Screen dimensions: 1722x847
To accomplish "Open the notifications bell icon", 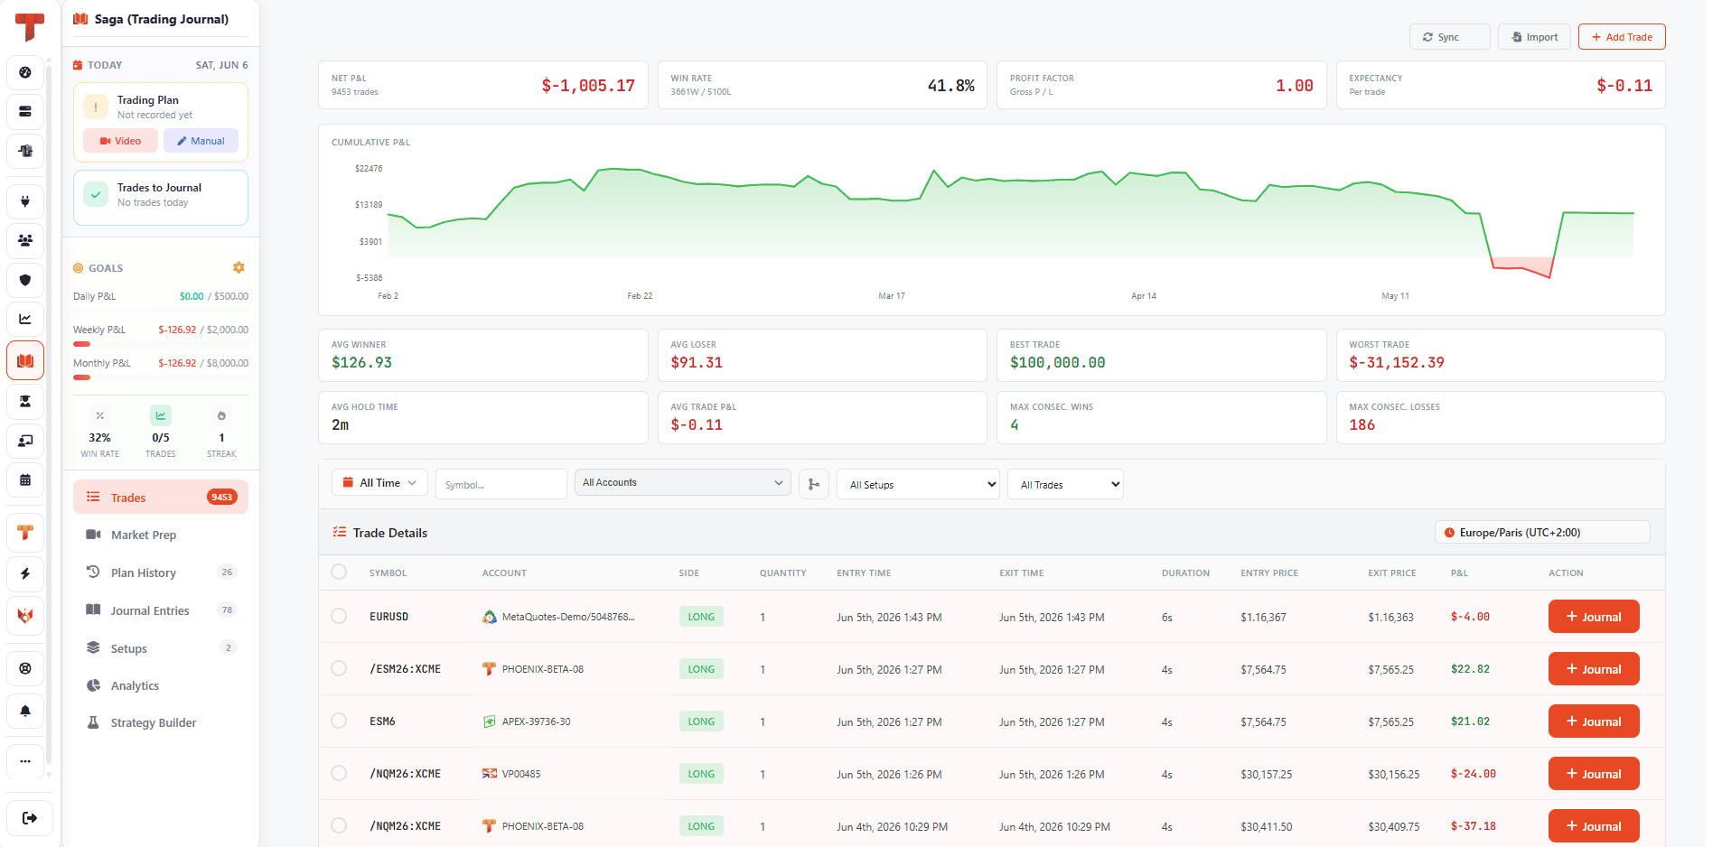I will point(25,711).
